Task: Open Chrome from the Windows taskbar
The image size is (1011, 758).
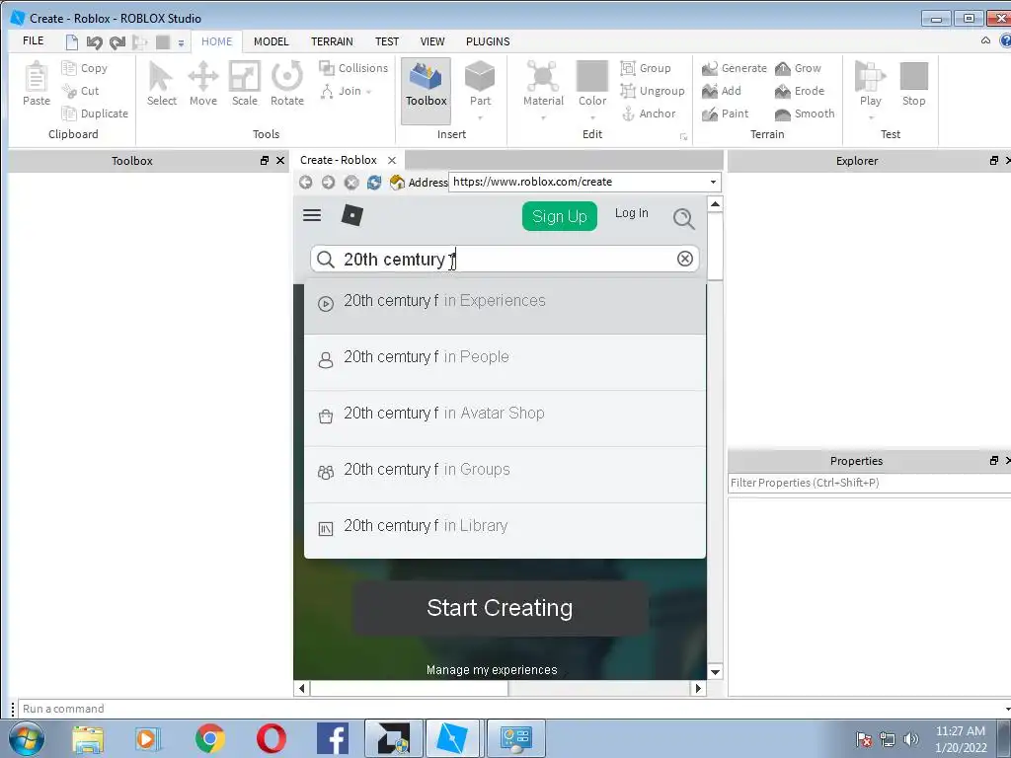Action: tap(209, 738)
